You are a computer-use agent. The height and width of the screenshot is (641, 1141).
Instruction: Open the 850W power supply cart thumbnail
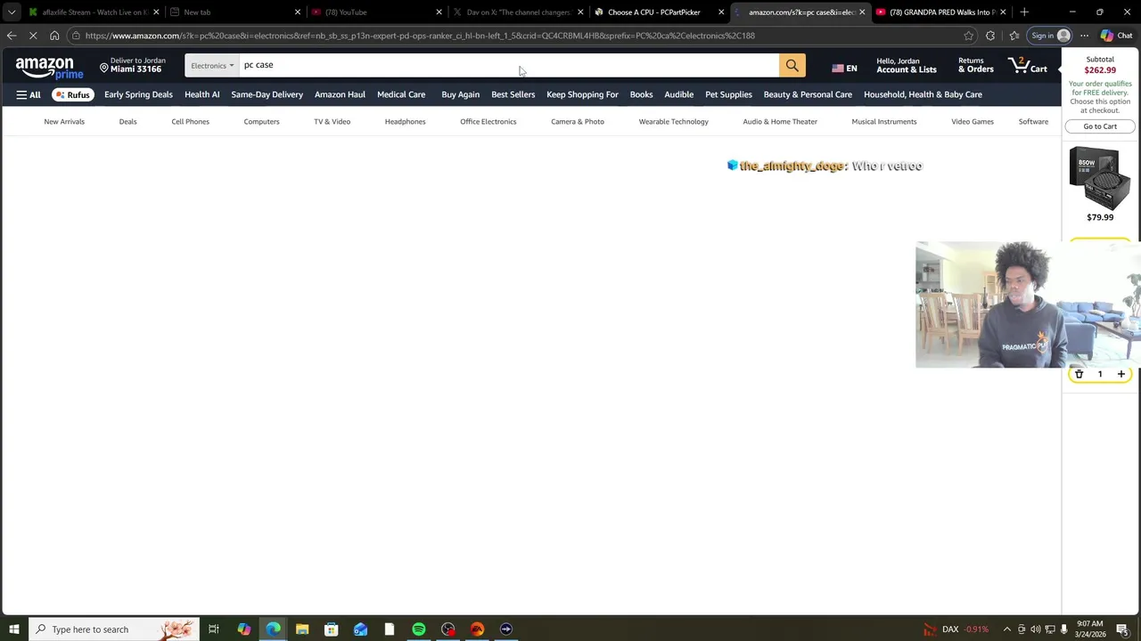click(1100, 179)
